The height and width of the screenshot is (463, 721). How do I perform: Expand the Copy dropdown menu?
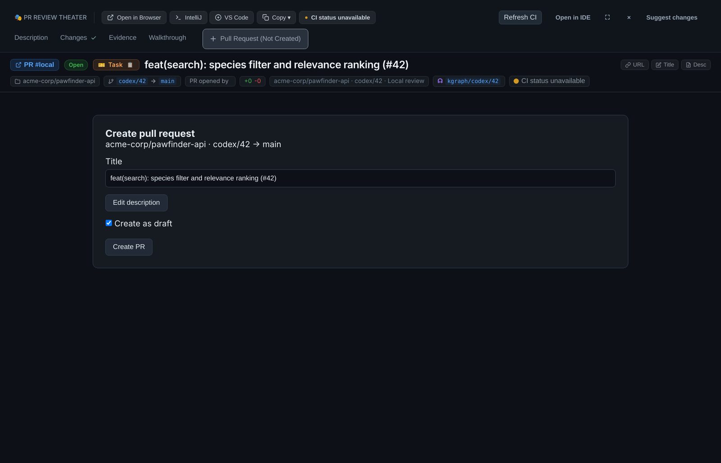276,18
